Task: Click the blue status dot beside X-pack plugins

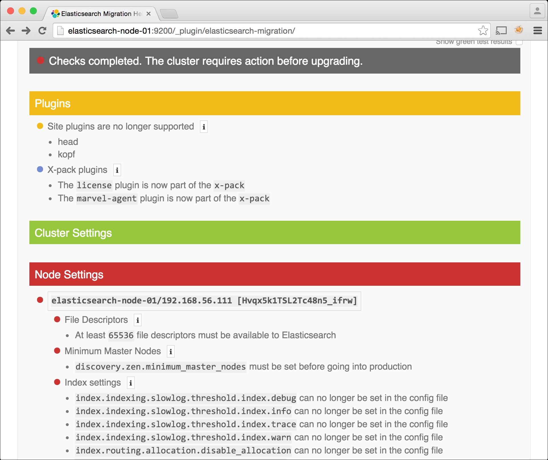Action: click(40, 169)
